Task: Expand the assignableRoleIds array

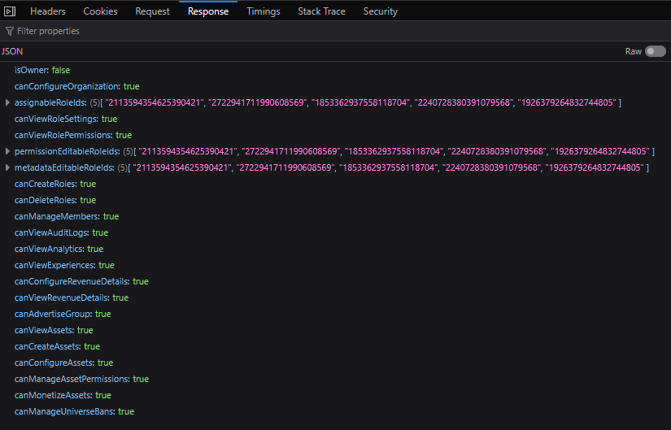Action: coord(7,102)
